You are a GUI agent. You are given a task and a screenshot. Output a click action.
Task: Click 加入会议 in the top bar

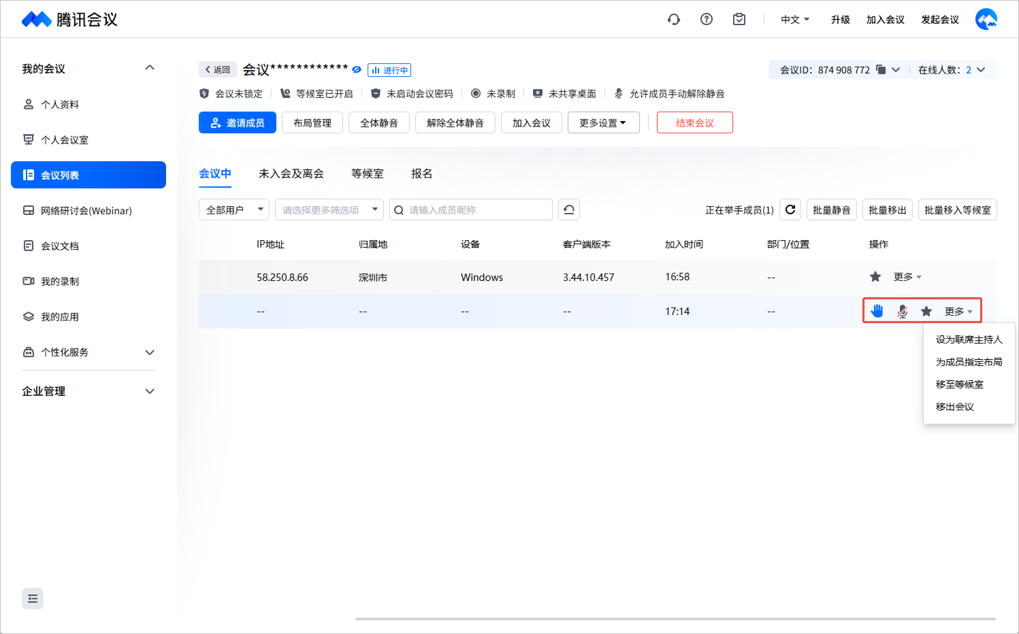point(885,20)
